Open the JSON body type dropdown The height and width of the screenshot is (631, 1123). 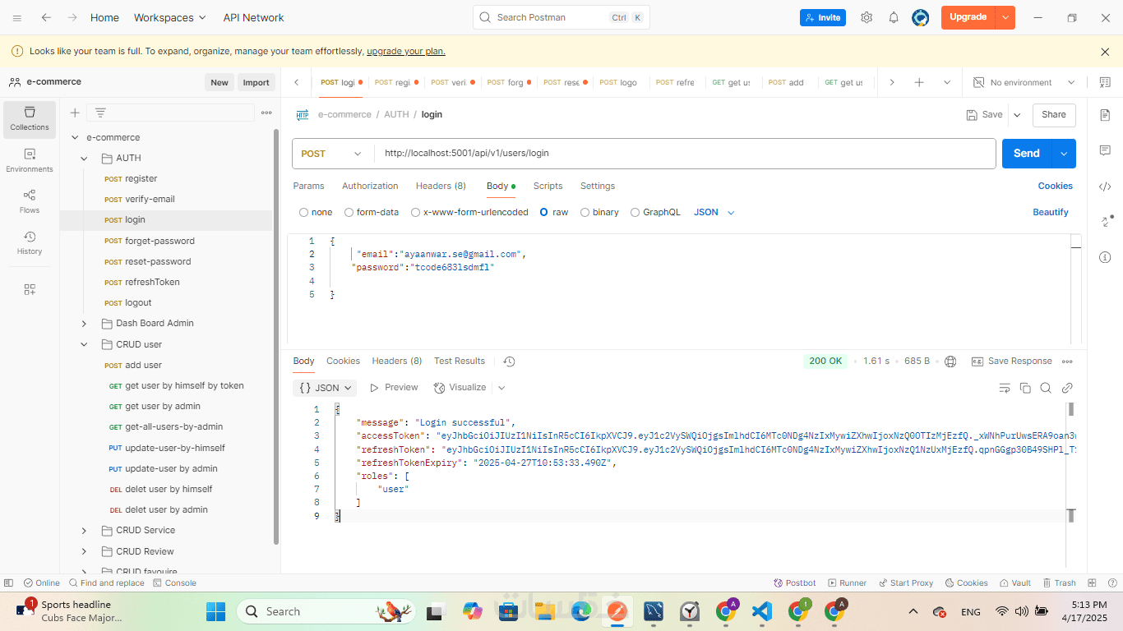714,212
